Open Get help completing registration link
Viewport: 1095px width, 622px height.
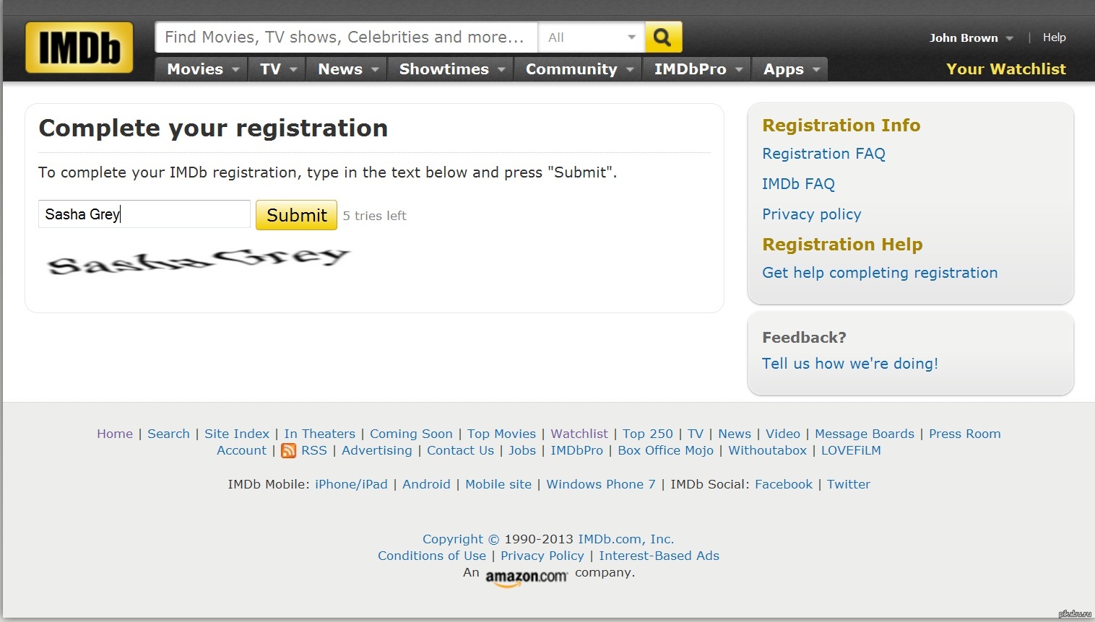pyautogui.click(x=880, y=273)
